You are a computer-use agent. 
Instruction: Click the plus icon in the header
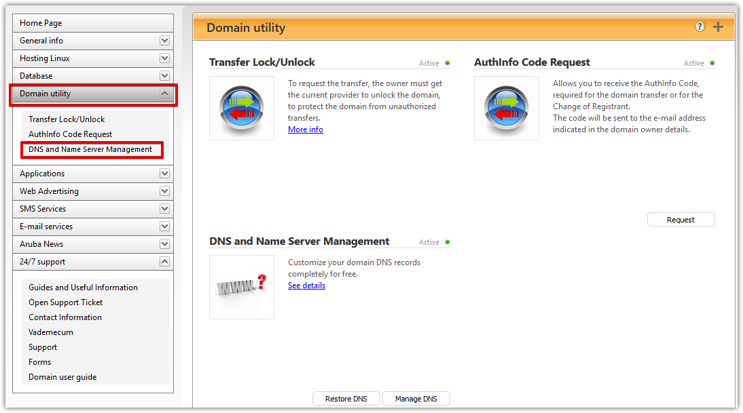point(718,26)
